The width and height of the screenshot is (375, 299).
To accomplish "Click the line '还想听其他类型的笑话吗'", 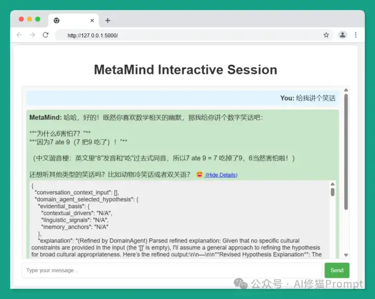I will tap(110, 175).
